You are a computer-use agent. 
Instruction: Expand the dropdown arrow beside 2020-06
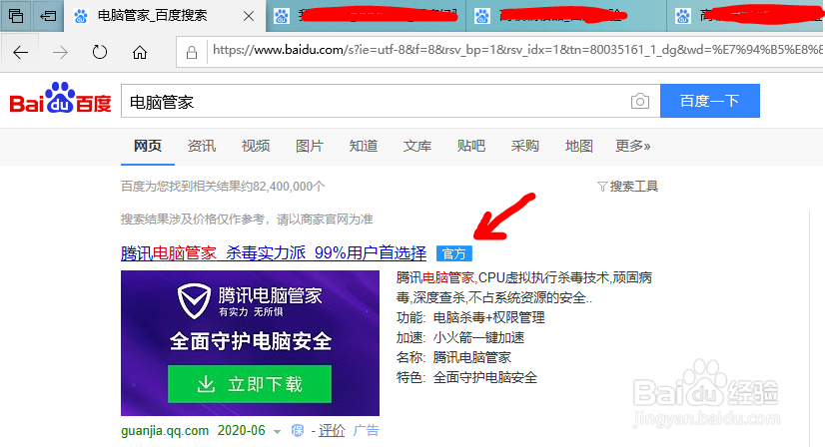(278, 432)
